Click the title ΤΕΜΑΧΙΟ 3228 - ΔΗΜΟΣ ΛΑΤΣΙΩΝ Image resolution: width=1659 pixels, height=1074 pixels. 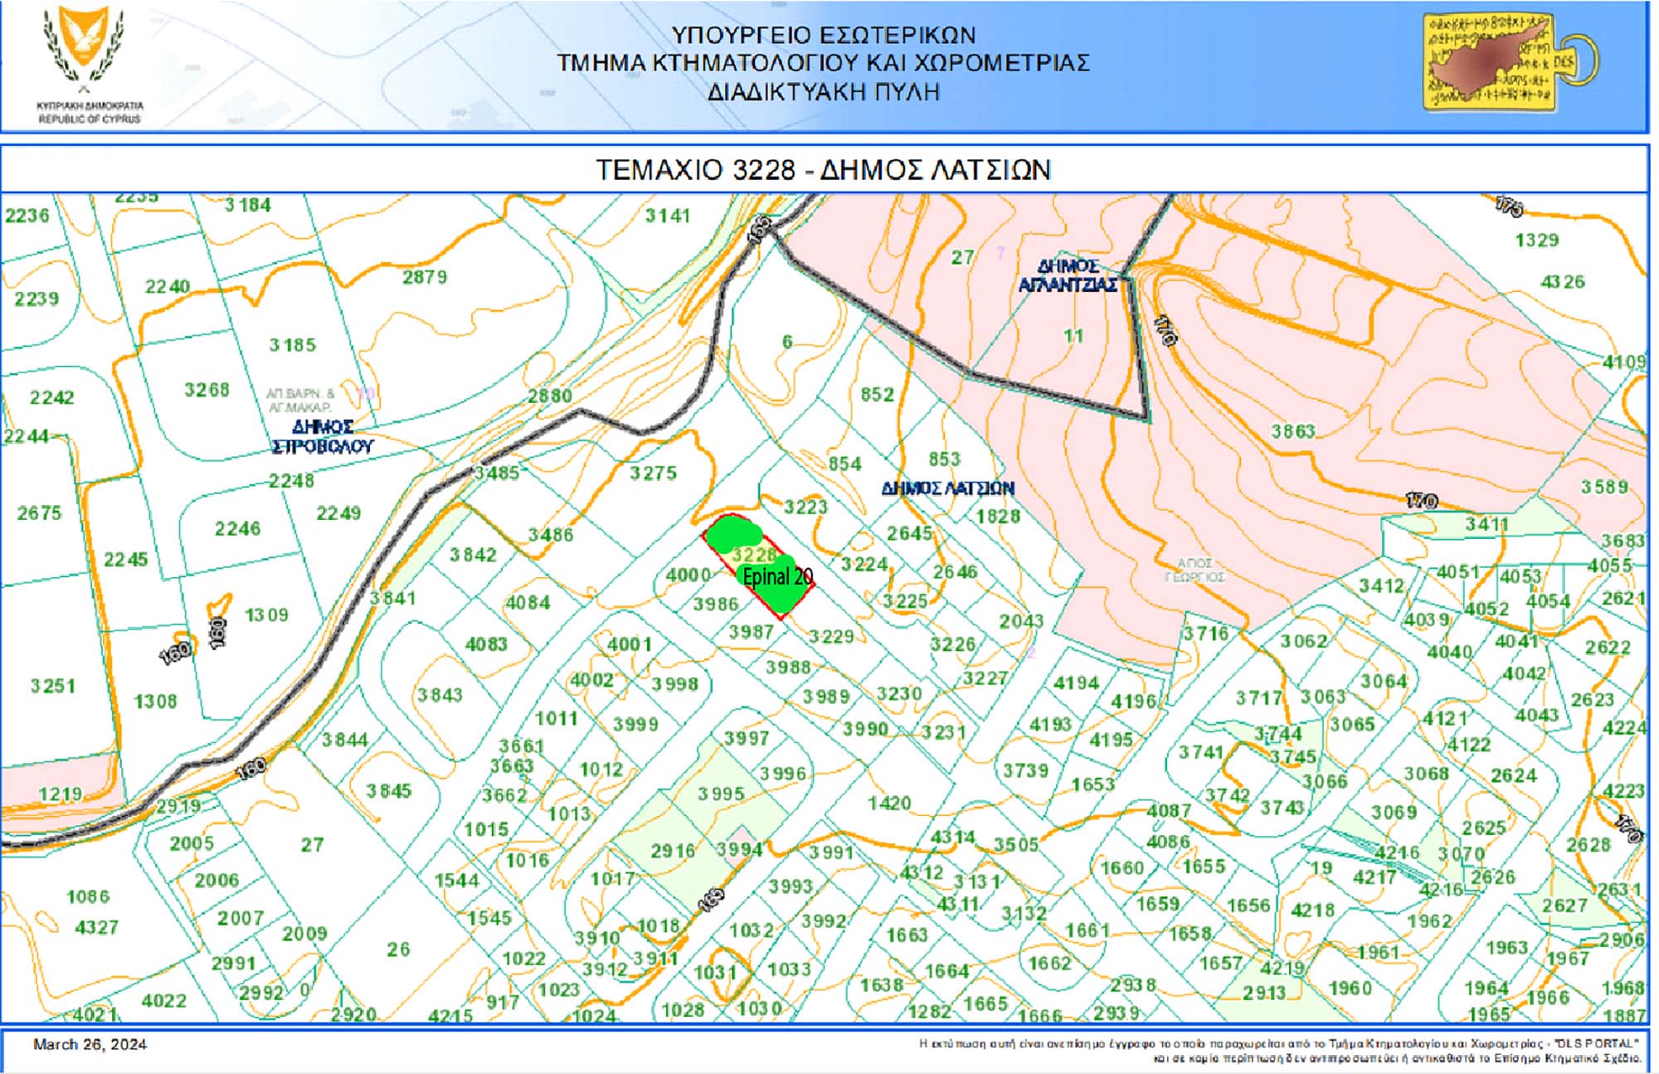823,170
